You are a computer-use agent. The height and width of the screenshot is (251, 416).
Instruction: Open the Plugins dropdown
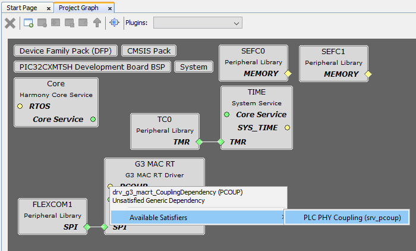click(x=198, y=23)
